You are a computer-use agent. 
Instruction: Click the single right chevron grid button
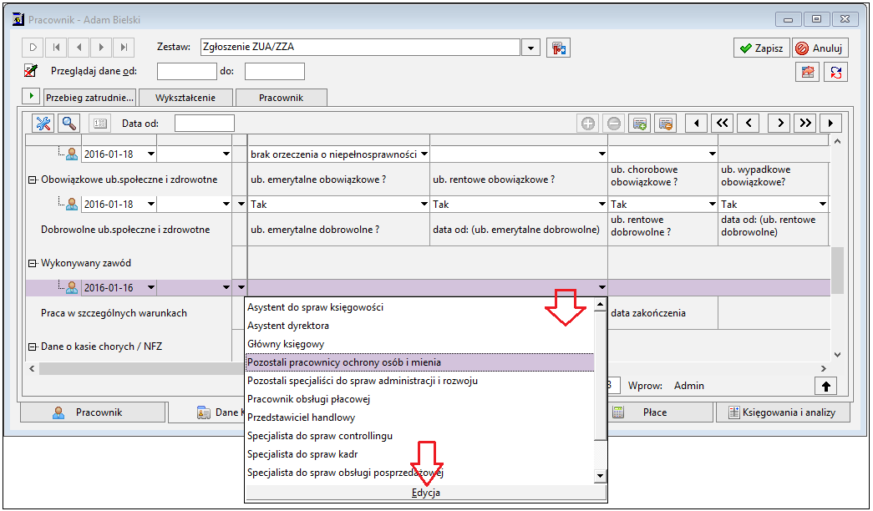780,123
